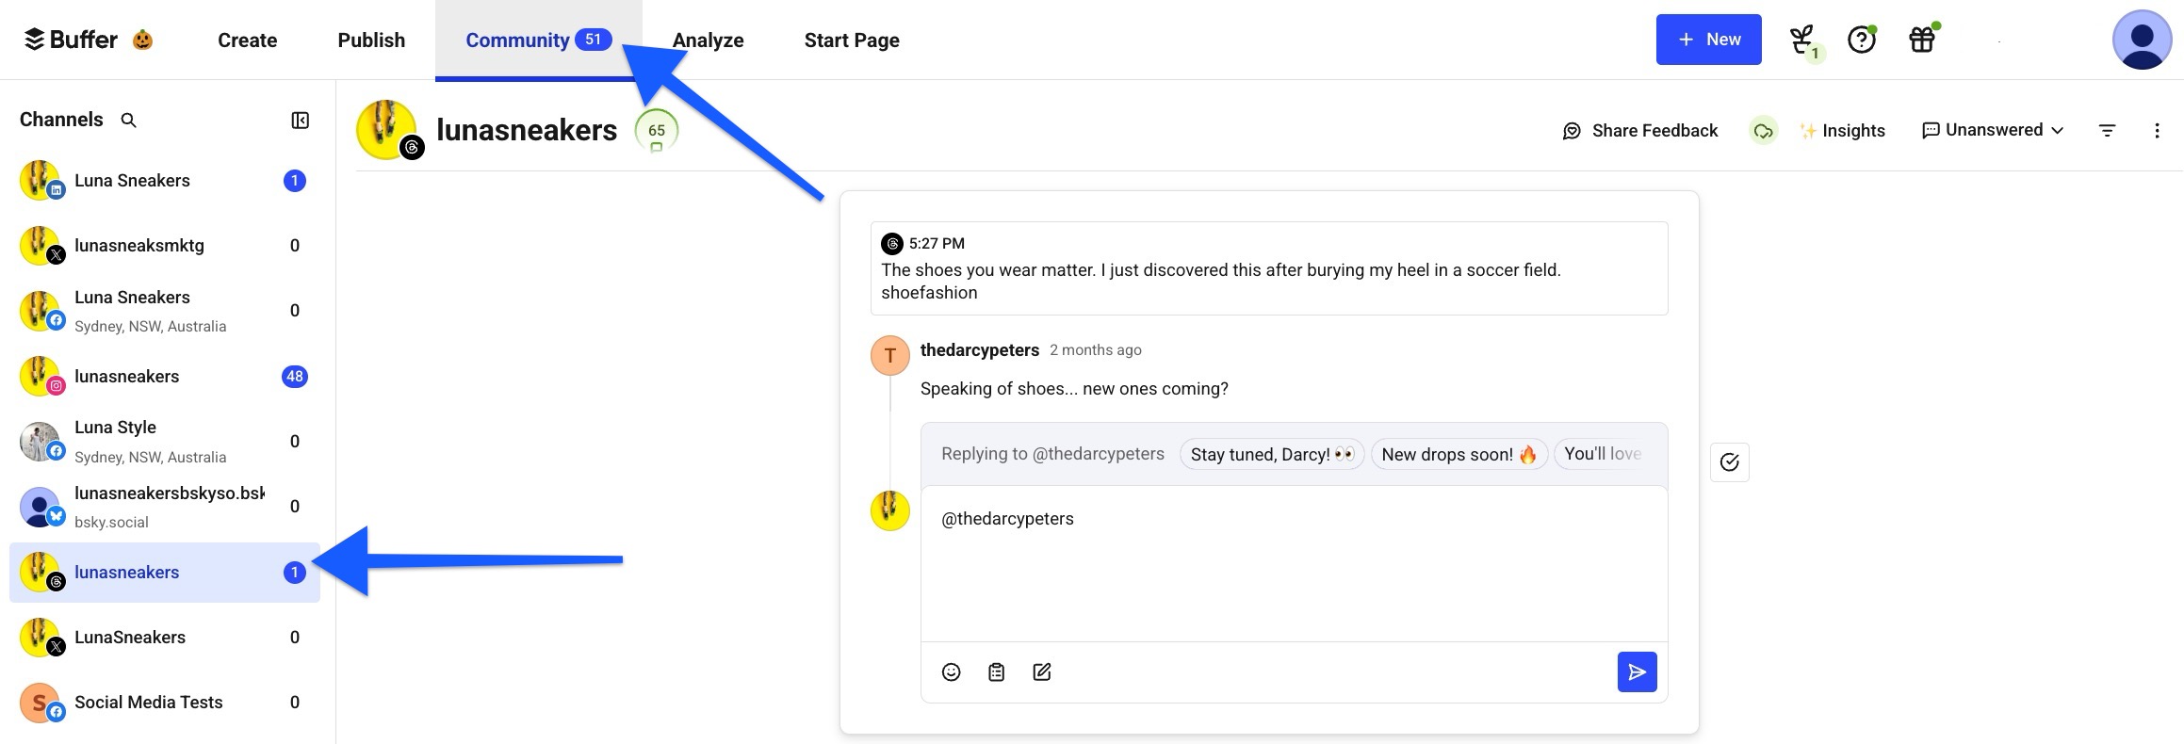Select lunasneaksmktg channel
Image resolution: width=2184 pixels, height=744 pixels.
[165, 245]
